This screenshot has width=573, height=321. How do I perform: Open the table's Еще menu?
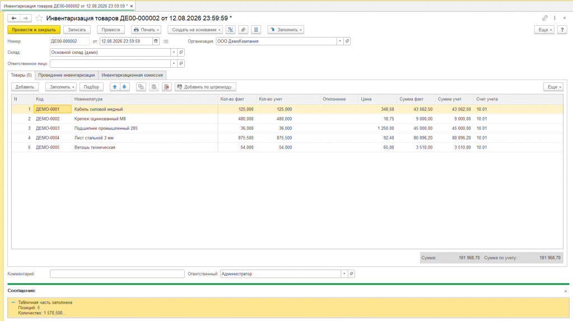click(x=553, y=87)
